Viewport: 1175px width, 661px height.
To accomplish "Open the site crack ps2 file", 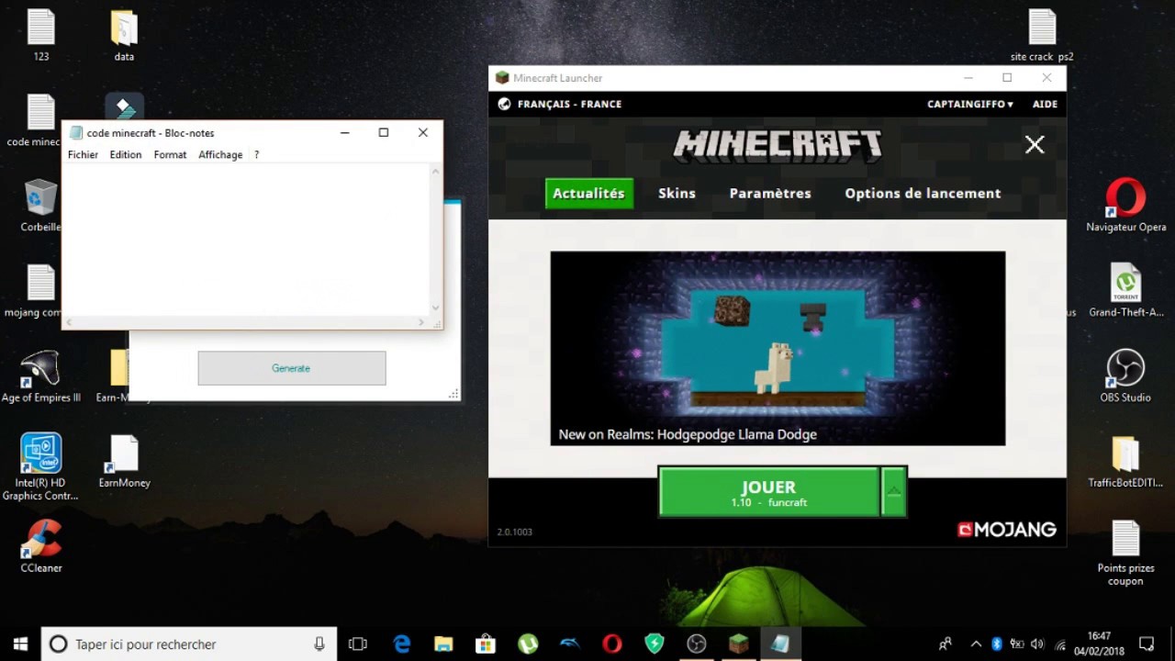I will 1042,35.
